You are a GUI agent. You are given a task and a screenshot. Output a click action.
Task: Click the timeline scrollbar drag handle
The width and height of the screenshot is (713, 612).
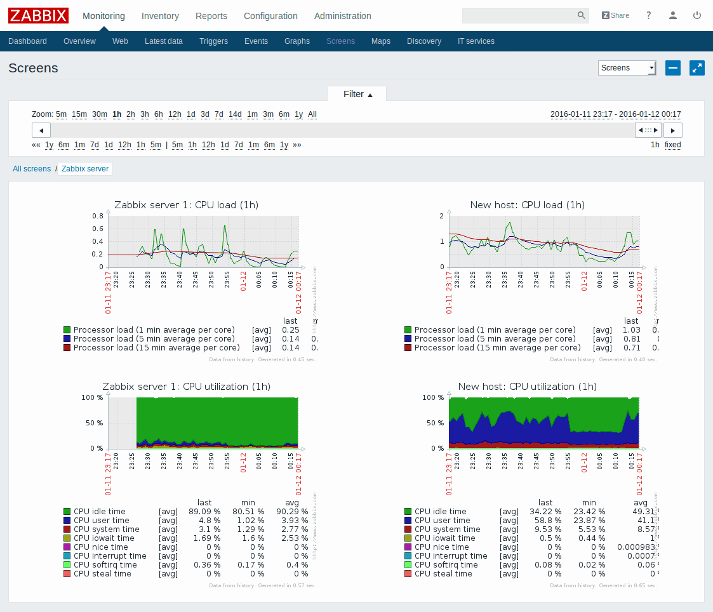click(x=648, y=130)
